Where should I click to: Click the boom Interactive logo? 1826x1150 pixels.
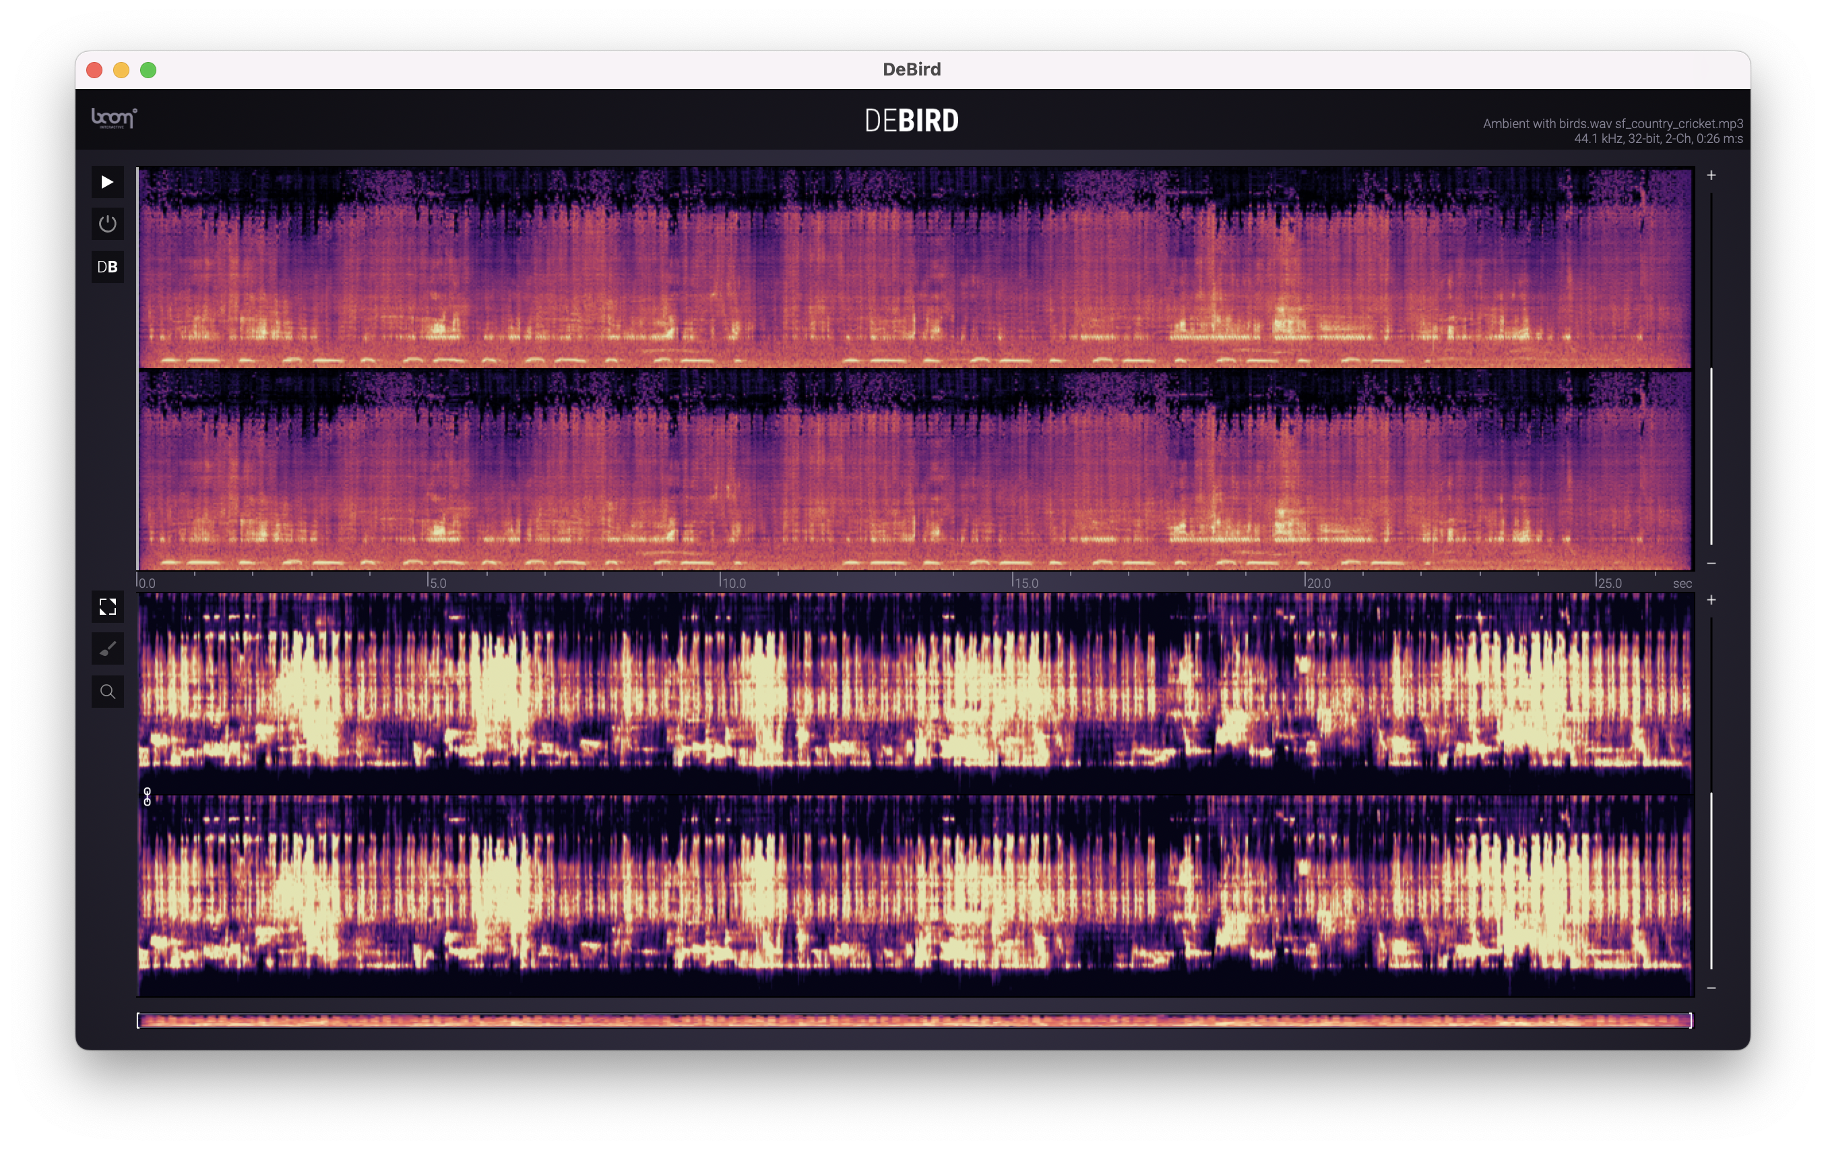pos(114,119)
